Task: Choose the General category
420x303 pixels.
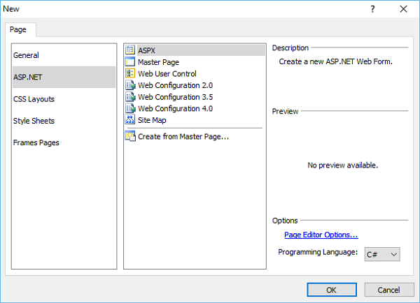Action: click(x=26, y=55)
